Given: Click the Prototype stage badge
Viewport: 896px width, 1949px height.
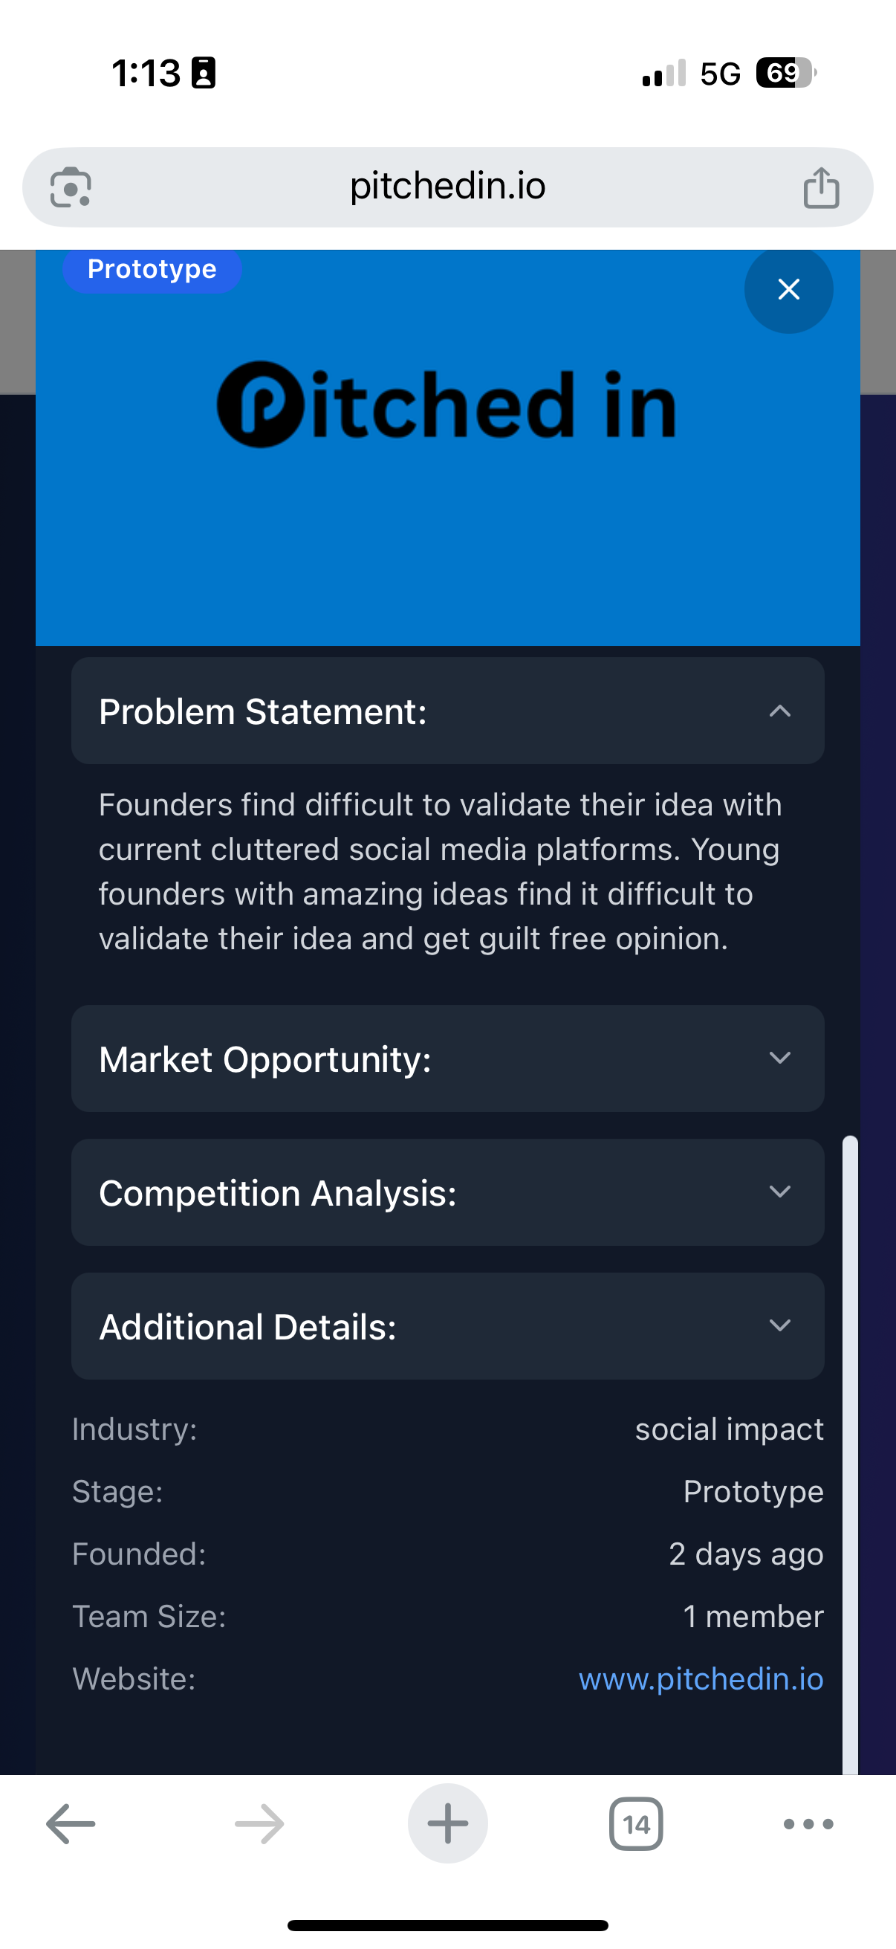Looking at the screenshot, I should 152,270.
